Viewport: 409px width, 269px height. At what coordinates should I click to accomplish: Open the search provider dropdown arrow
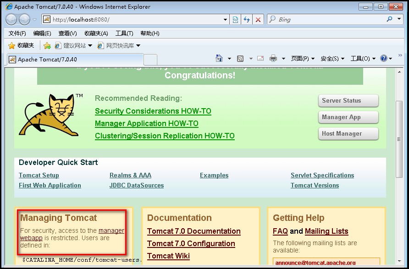399,19
